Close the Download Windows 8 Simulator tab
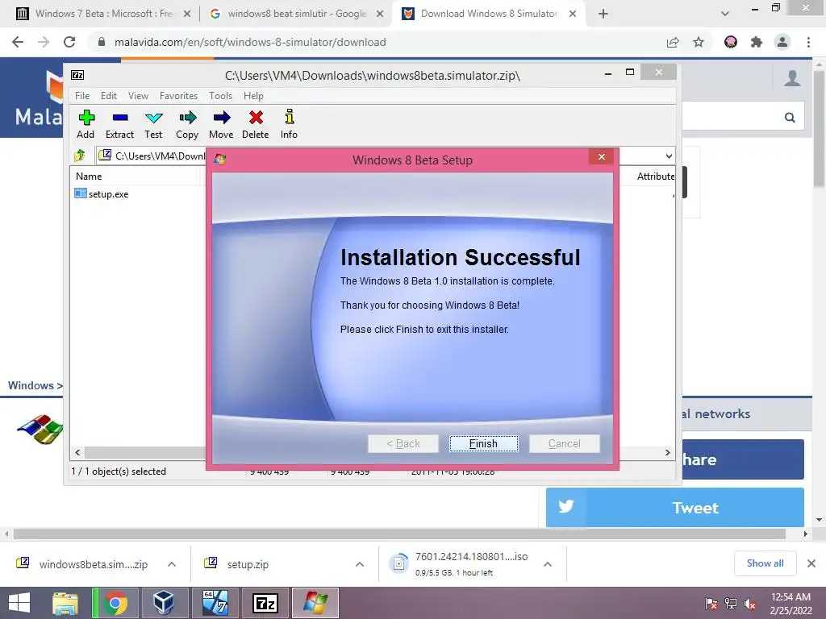826x619 pixels. [573, 14]
